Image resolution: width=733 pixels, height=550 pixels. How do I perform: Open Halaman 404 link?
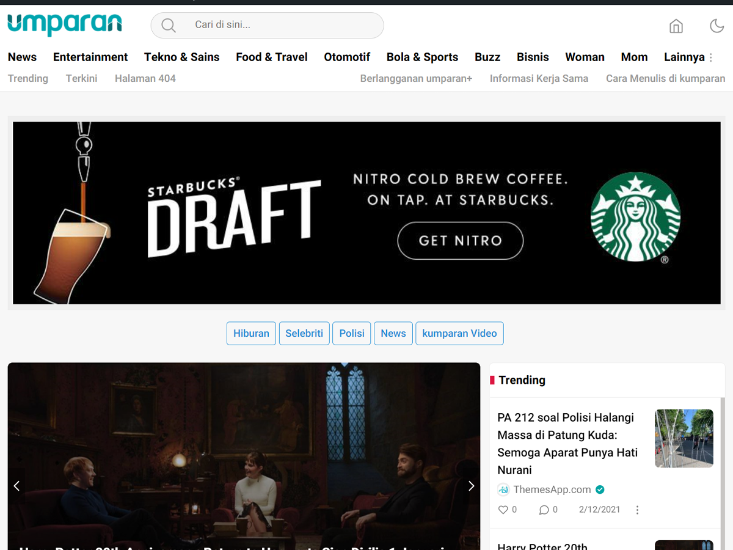(x=145, y=78)
